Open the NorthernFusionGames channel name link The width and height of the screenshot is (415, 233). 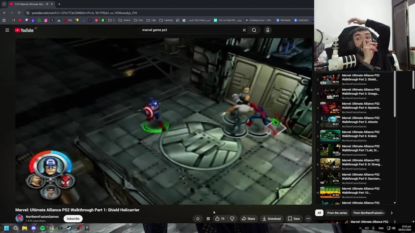(x=42, y=217)
